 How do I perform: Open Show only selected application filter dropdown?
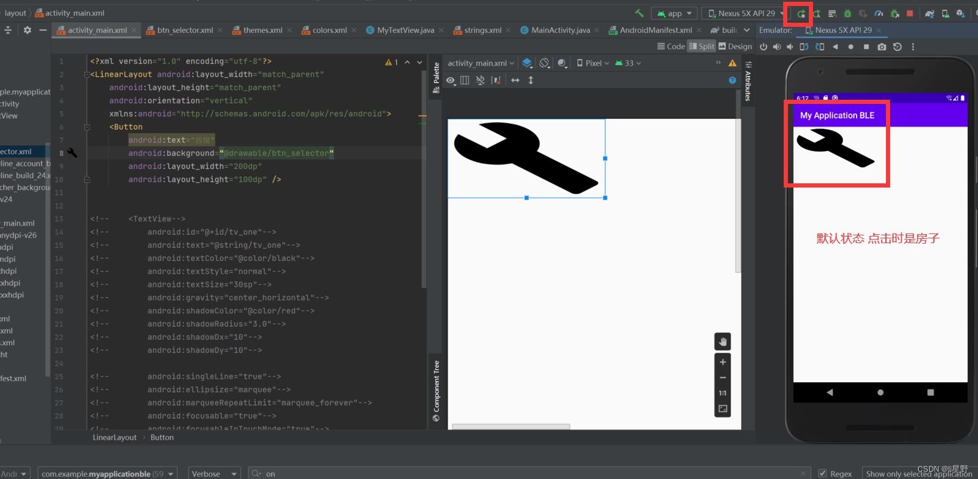(919, 474)
